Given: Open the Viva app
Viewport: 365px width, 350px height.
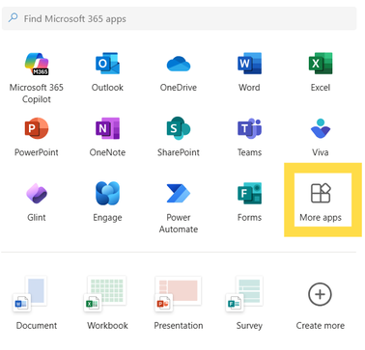Looking at the screenshot, I should pos(321,128).
